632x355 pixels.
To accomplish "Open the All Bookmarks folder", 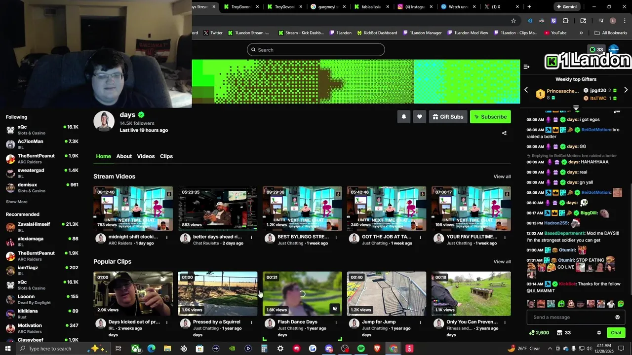I will click(x=611, y=33).
